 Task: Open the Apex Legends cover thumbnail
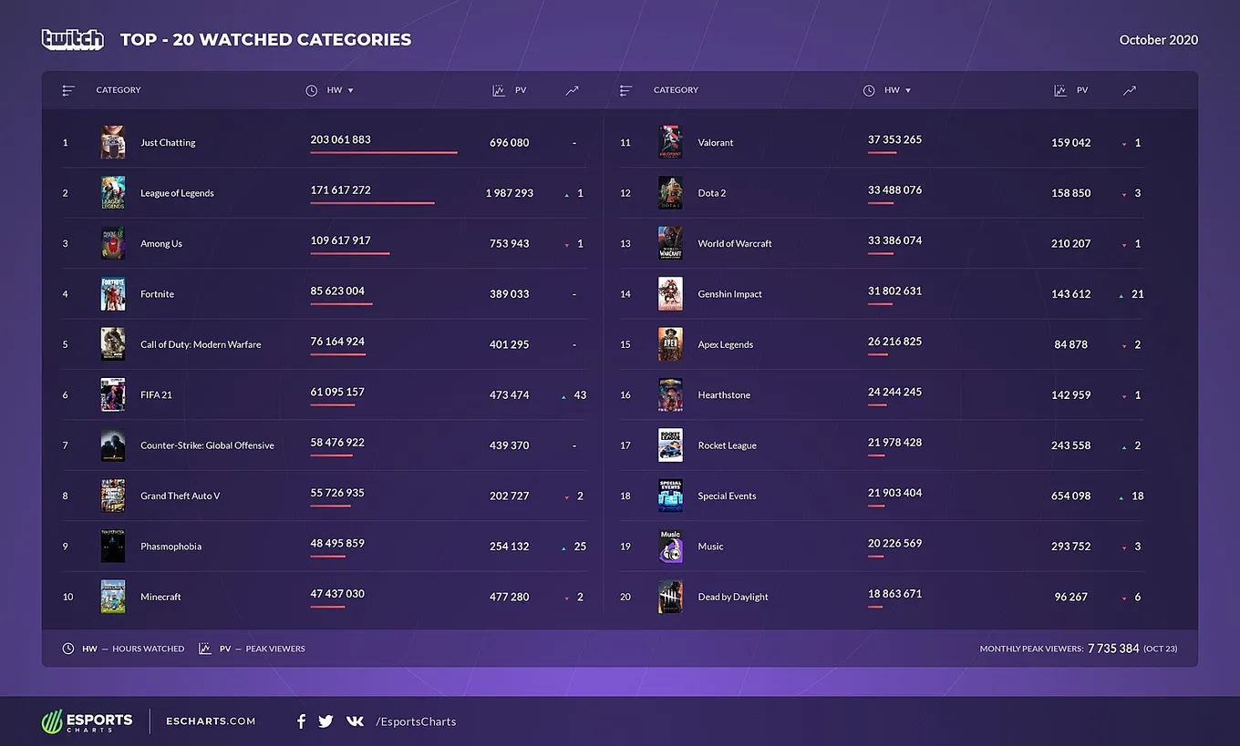(x=670, y=344)
